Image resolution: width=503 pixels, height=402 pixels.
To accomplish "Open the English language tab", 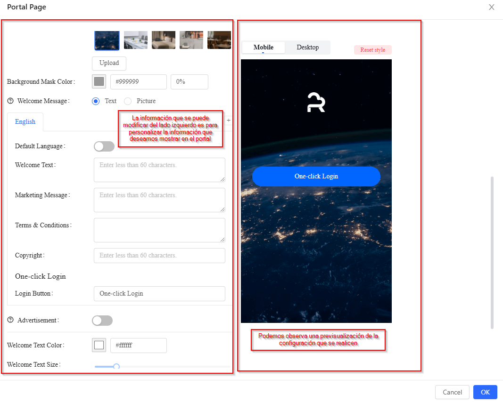I will tap(25, 121).
